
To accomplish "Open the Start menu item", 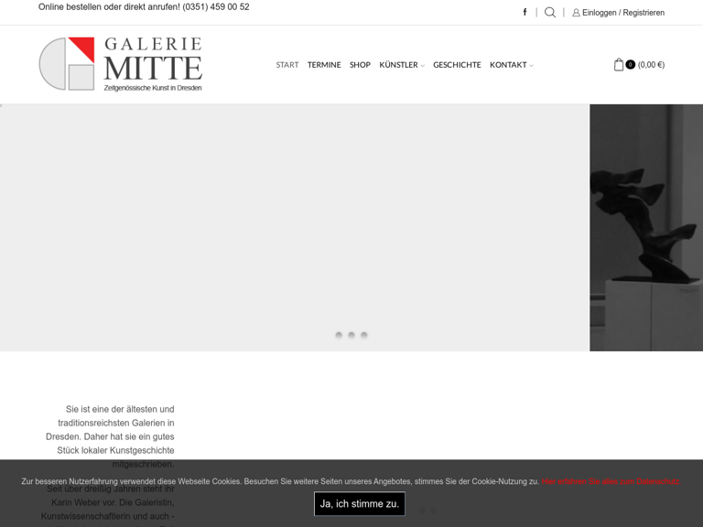I will point(287,65).
